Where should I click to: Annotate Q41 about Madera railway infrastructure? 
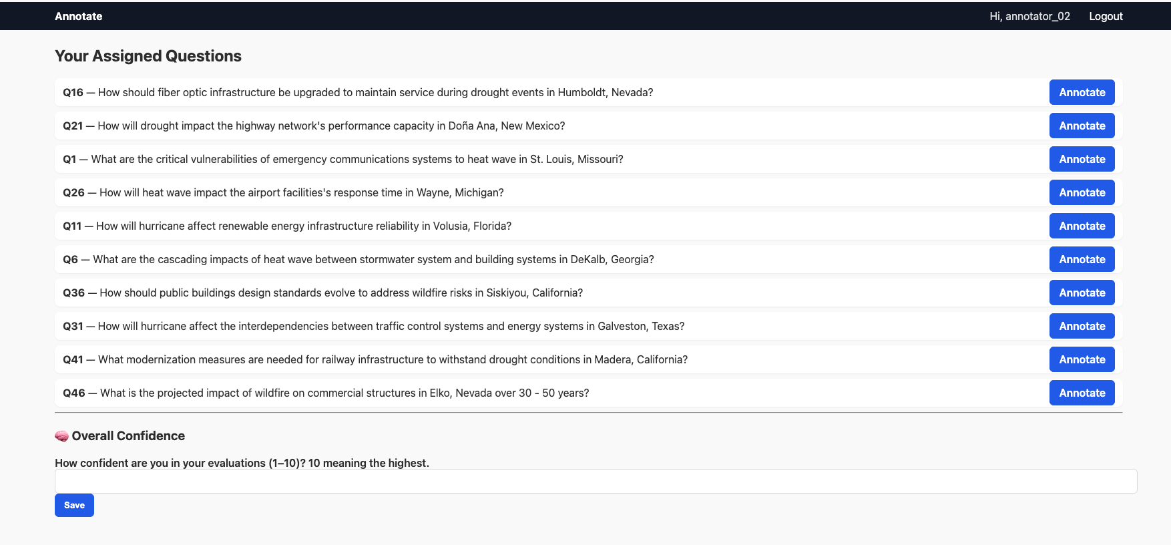[1082, 359]
